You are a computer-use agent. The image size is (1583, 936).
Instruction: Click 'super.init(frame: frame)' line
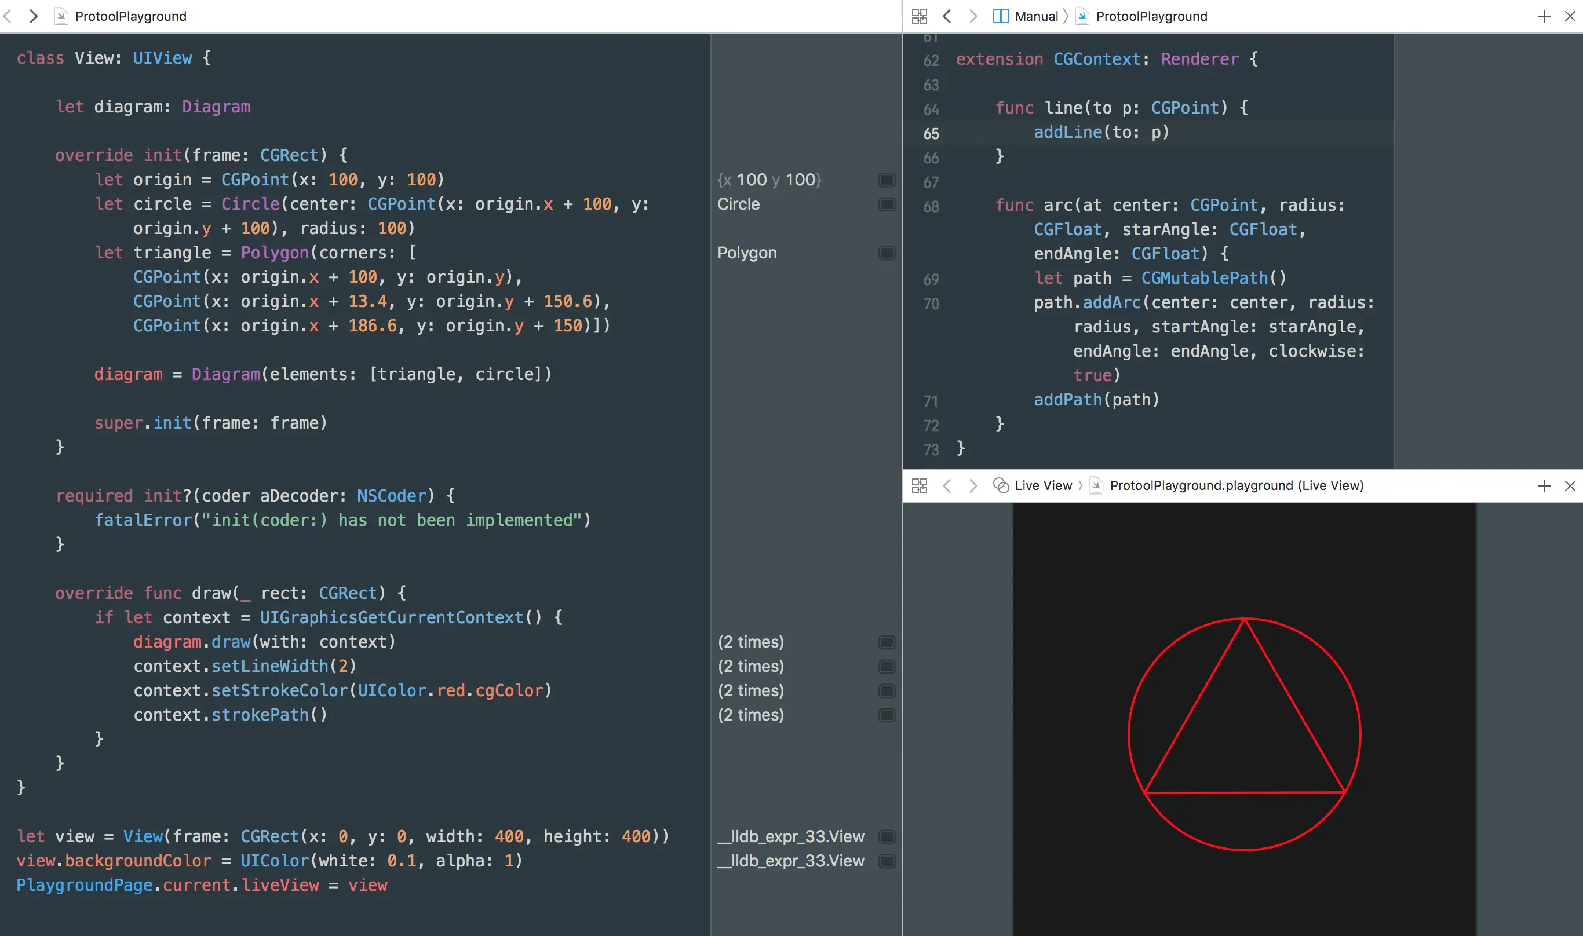pos(211,423)
